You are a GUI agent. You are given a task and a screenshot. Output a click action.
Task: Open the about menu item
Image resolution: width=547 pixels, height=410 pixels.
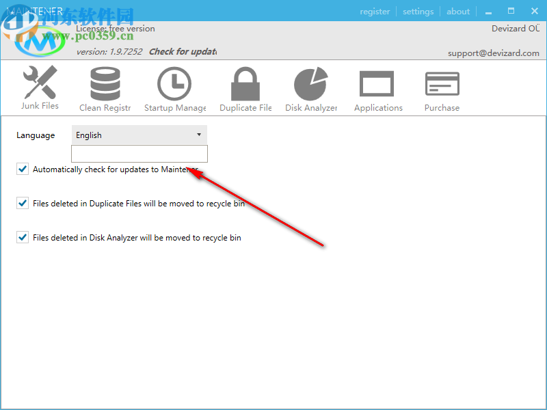[x=458, y=12]
